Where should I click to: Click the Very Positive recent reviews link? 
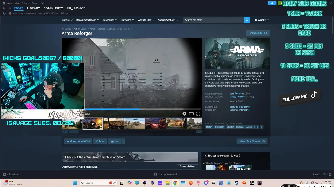[236, 94]
